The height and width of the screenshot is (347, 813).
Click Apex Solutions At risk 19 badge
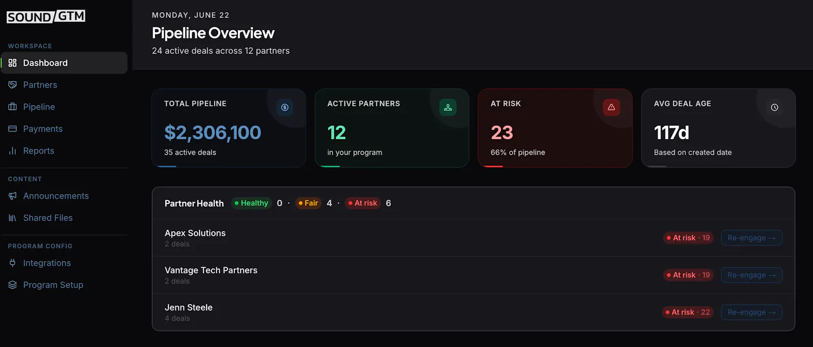tap(689, 238)
